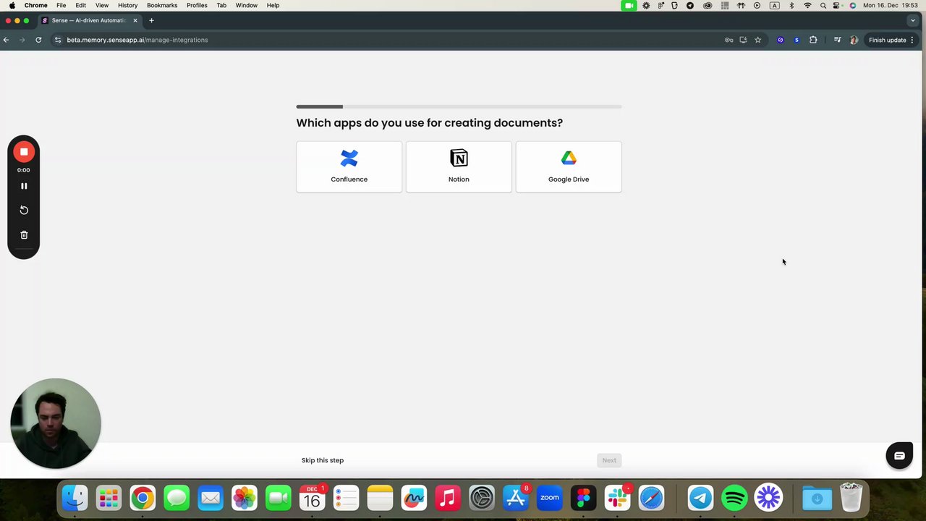Open the blue S extension icon
This screenshot has height=521, width=926.
pyautogui.click(x=797, y=40)
